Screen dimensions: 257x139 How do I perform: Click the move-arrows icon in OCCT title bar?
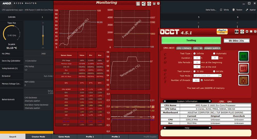pyautogui.click(x=242, y=32)
